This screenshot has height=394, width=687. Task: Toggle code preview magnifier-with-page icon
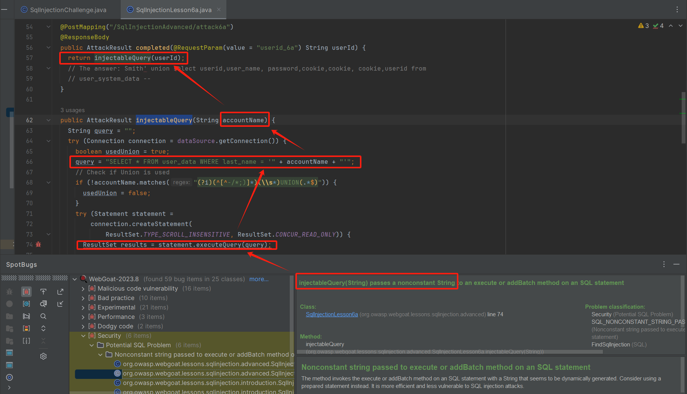tap(43, 304)
